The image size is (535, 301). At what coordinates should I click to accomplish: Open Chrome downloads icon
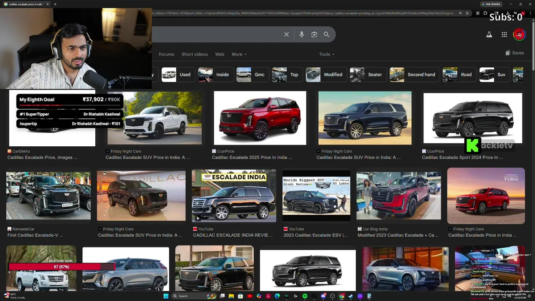[508, 13]
